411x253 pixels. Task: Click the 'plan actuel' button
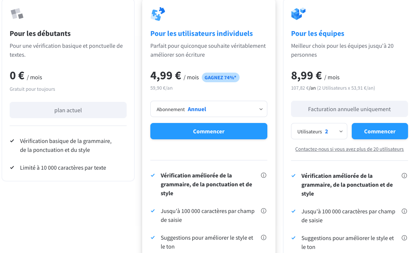68,110
